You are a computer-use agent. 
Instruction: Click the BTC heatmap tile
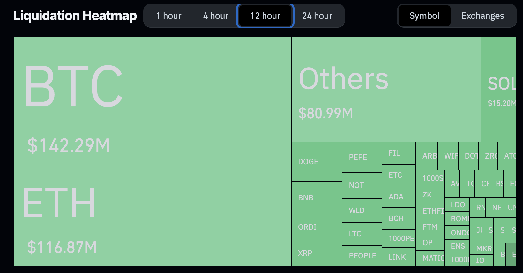153,100
